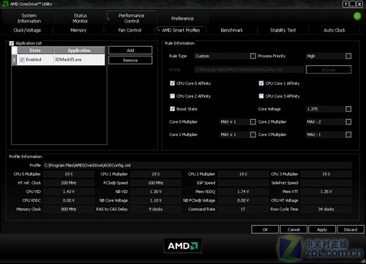Disable CPU Core 0 Affinity
The width and height of the screenshot is (366, 264).
click(172, 83)
